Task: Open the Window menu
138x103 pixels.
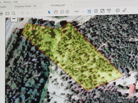Action: (7, 2)
